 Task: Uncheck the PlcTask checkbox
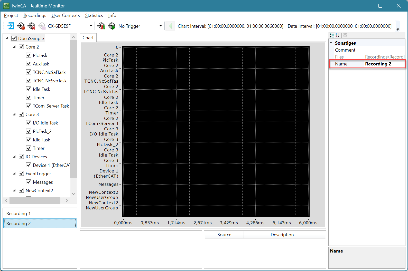[x=29, y=55]
